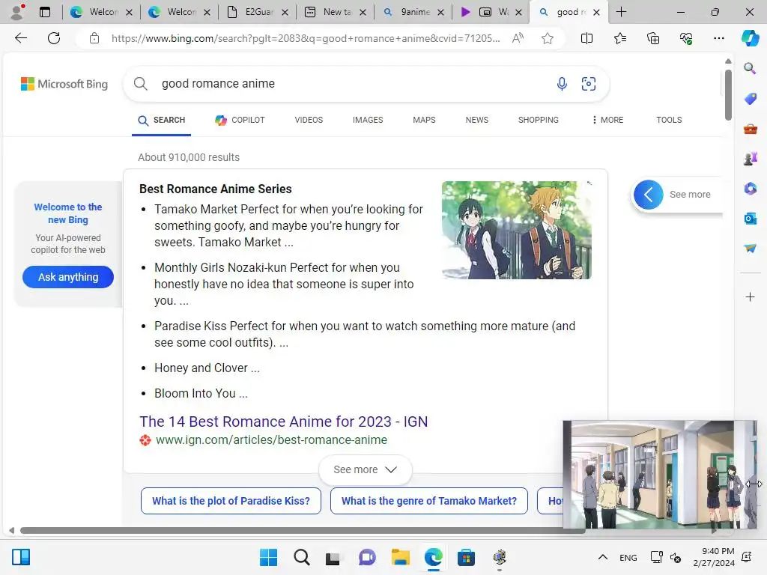Go to Microsoft Bing homepage logo
The image size is (767, 575).
point(64,84)
